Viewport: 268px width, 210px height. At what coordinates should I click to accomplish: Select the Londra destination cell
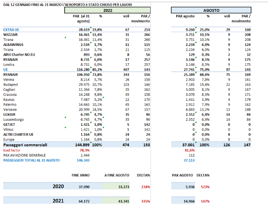(x=9, y=64)
